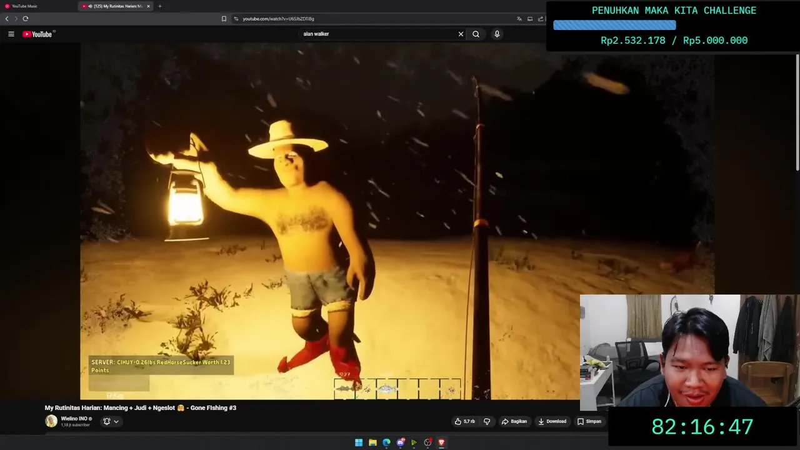Like the video (5,7 rb)
800x450 pixels.
[464, 421]
